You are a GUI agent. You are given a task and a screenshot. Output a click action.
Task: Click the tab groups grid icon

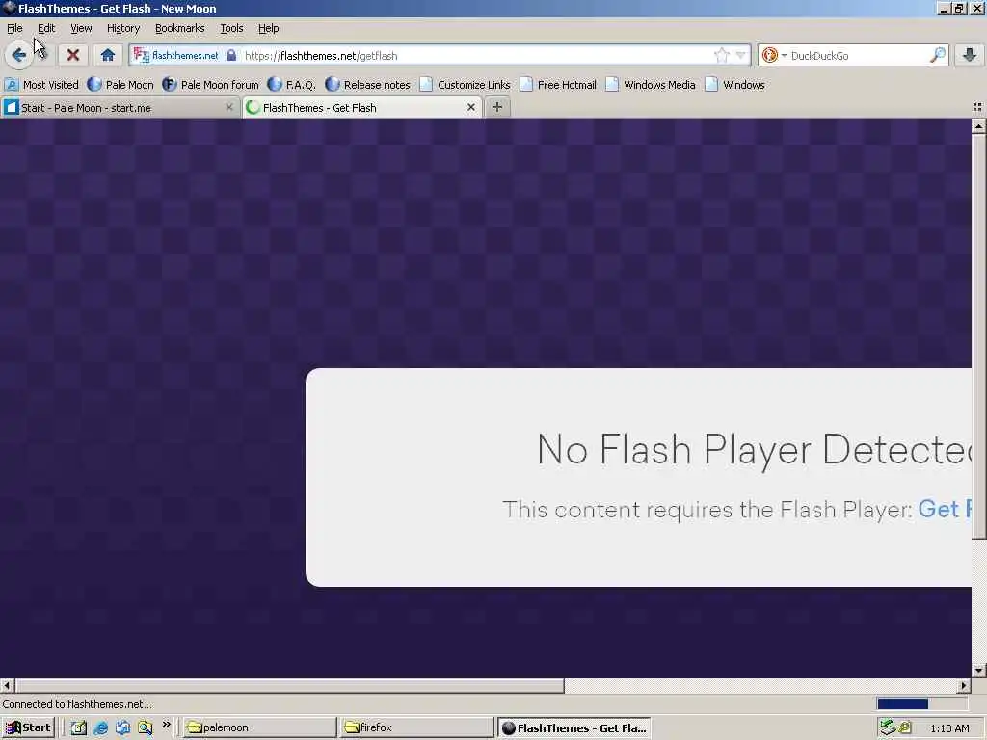(x=977, y=108)
